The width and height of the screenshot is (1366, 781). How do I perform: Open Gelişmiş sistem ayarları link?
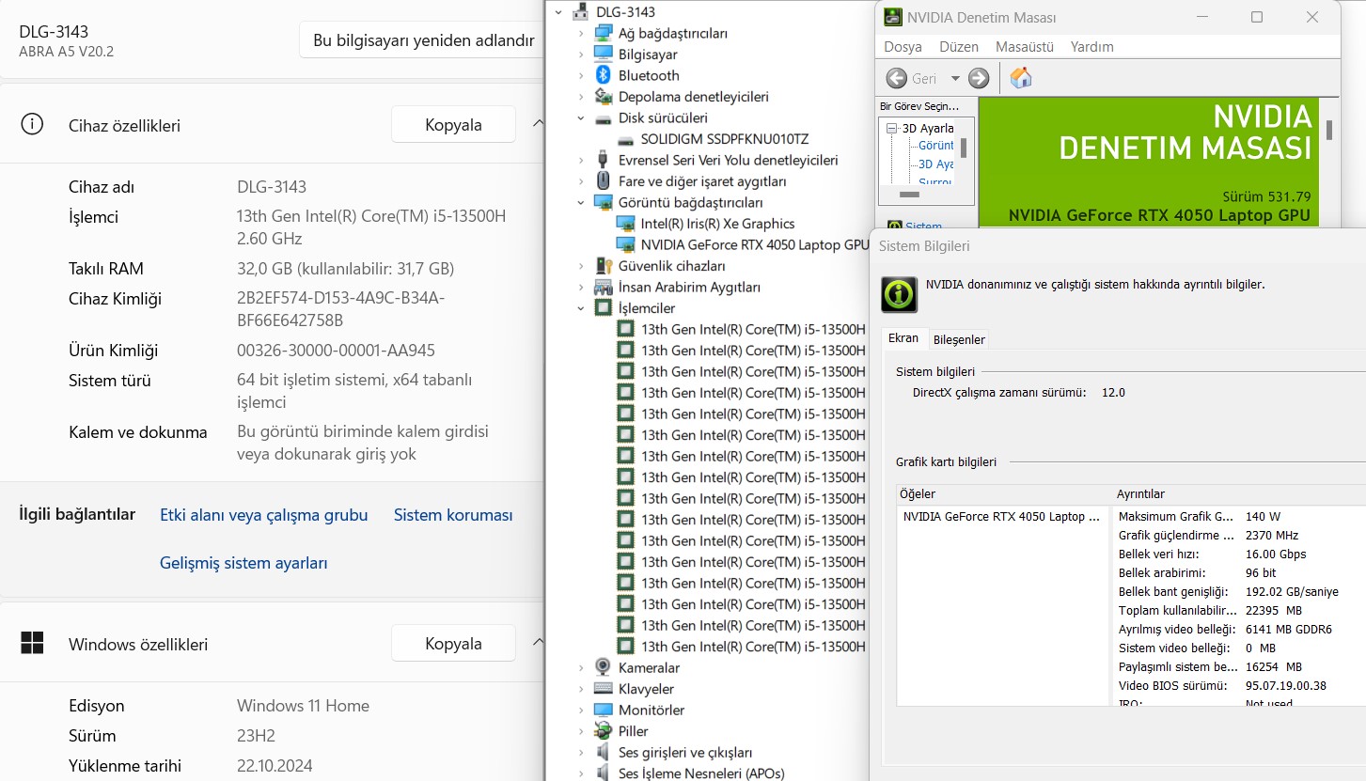pos(243,563)
